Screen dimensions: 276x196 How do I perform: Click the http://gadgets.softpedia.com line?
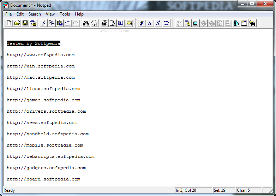tap(46, 168)
